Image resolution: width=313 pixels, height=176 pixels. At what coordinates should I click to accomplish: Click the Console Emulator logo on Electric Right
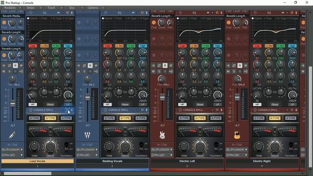coord(255,110)
